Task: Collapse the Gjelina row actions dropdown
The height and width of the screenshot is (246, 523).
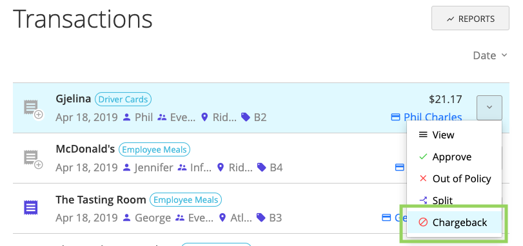Action: coord(489,108)
